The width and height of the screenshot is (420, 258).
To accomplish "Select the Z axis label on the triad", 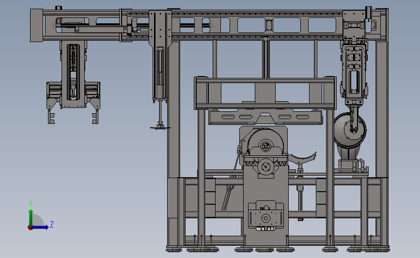I will 52,224.
